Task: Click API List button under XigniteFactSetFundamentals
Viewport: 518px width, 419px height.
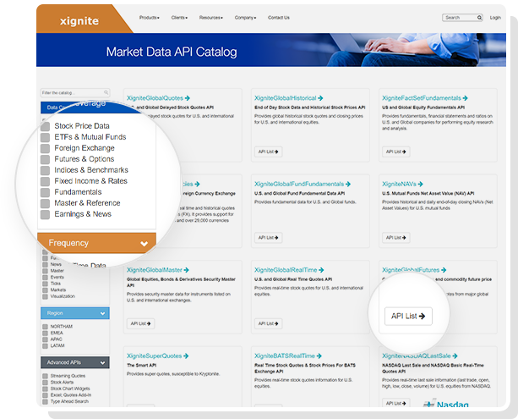Action: [395, 152]
